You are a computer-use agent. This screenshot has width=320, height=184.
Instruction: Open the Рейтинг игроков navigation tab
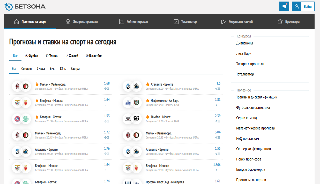[x=133, y=22]
